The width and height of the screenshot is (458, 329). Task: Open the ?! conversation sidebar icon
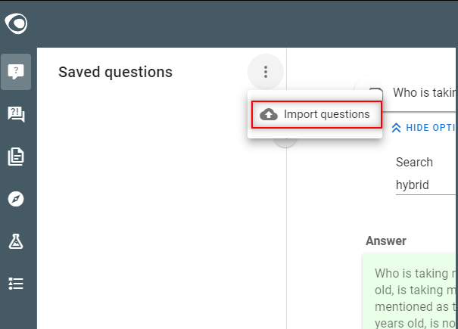[16, 114]
